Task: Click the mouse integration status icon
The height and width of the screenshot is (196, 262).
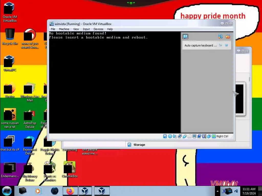Action: (x=209, y=136)
